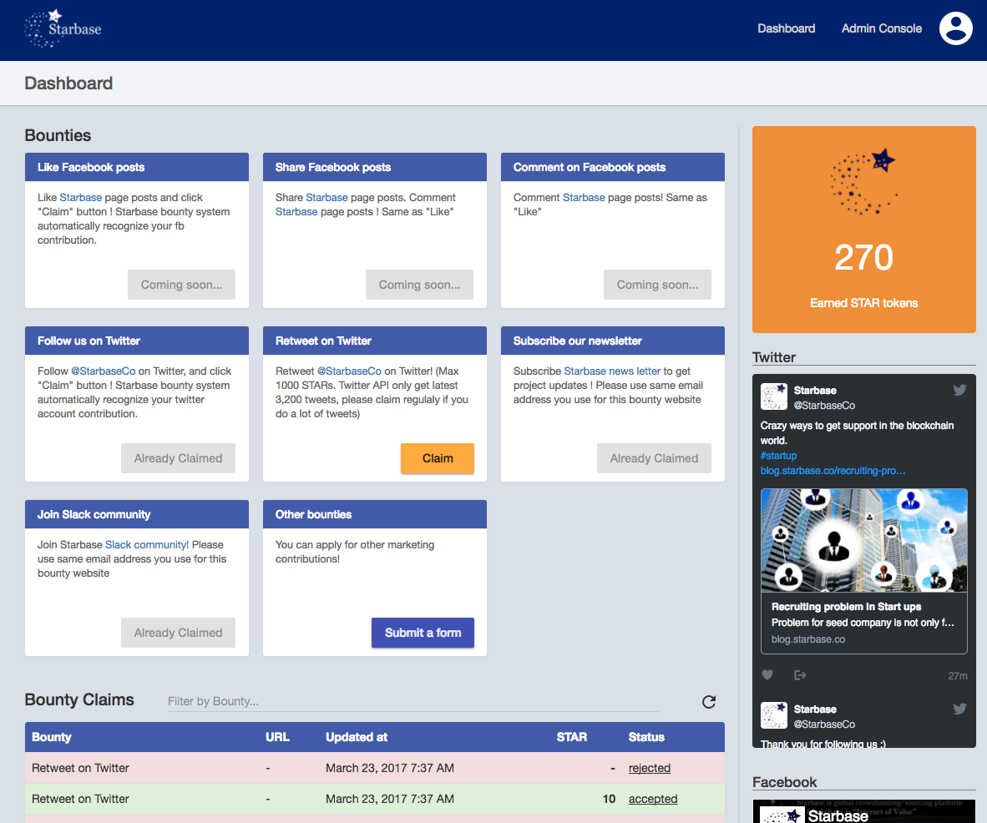Click Already Claimed under Subscribe our newsletter
The image size is (987, 823).
[654, 458]
